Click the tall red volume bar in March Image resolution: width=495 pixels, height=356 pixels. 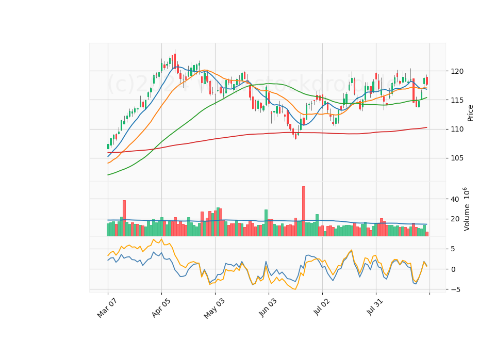[124, 218]
